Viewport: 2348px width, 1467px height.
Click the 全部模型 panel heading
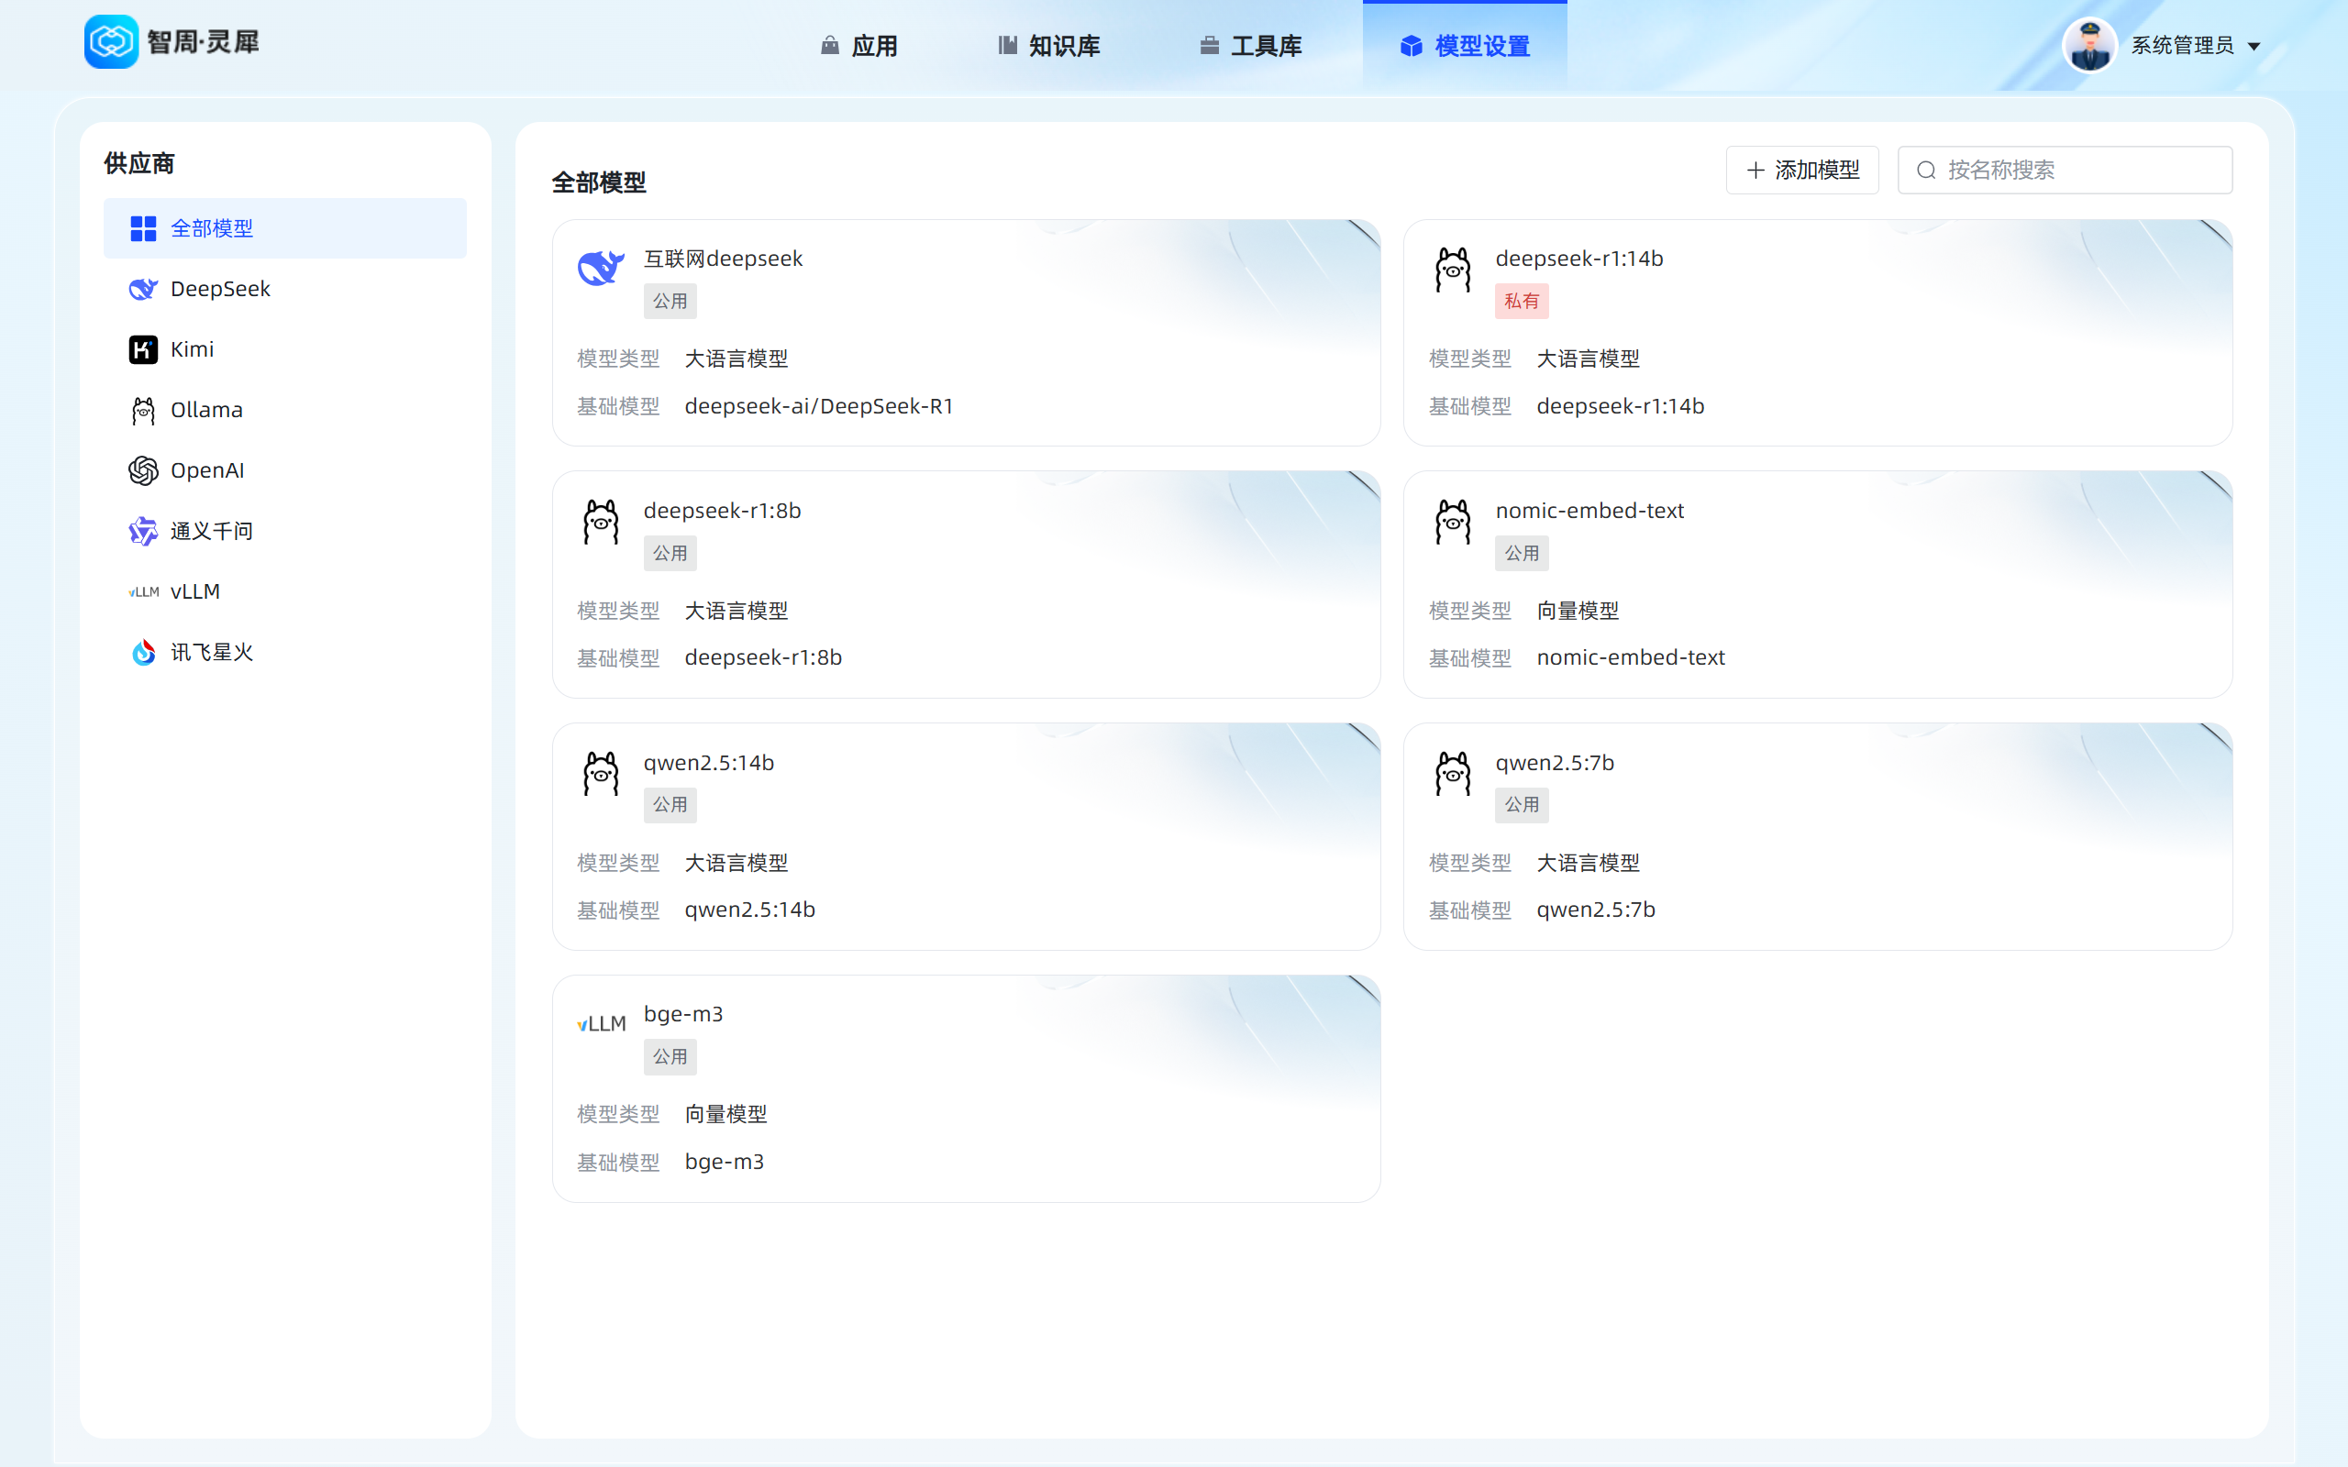[x=599, y=182]
